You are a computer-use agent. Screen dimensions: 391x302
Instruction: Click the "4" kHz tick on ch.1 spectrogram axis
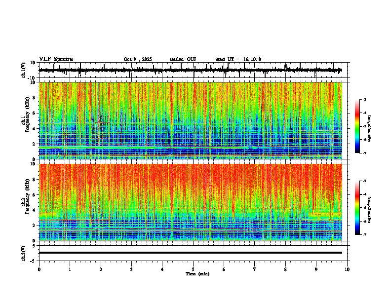(x=34, y=129)
